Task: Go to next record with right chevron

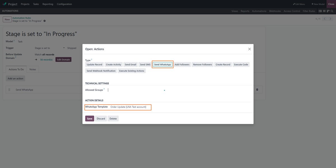Action: coord(330,19)
